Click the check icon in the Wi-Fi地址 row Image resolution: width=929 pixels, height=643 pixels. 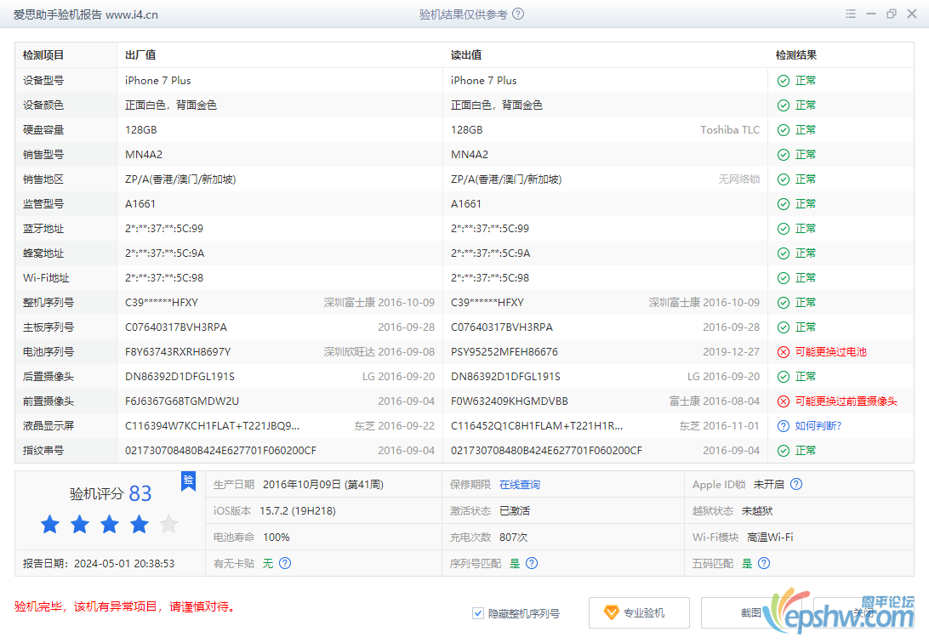click(784, 278)
